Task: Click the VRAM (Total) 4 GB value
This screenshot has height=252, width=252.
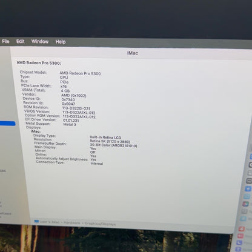Action: 65,91
